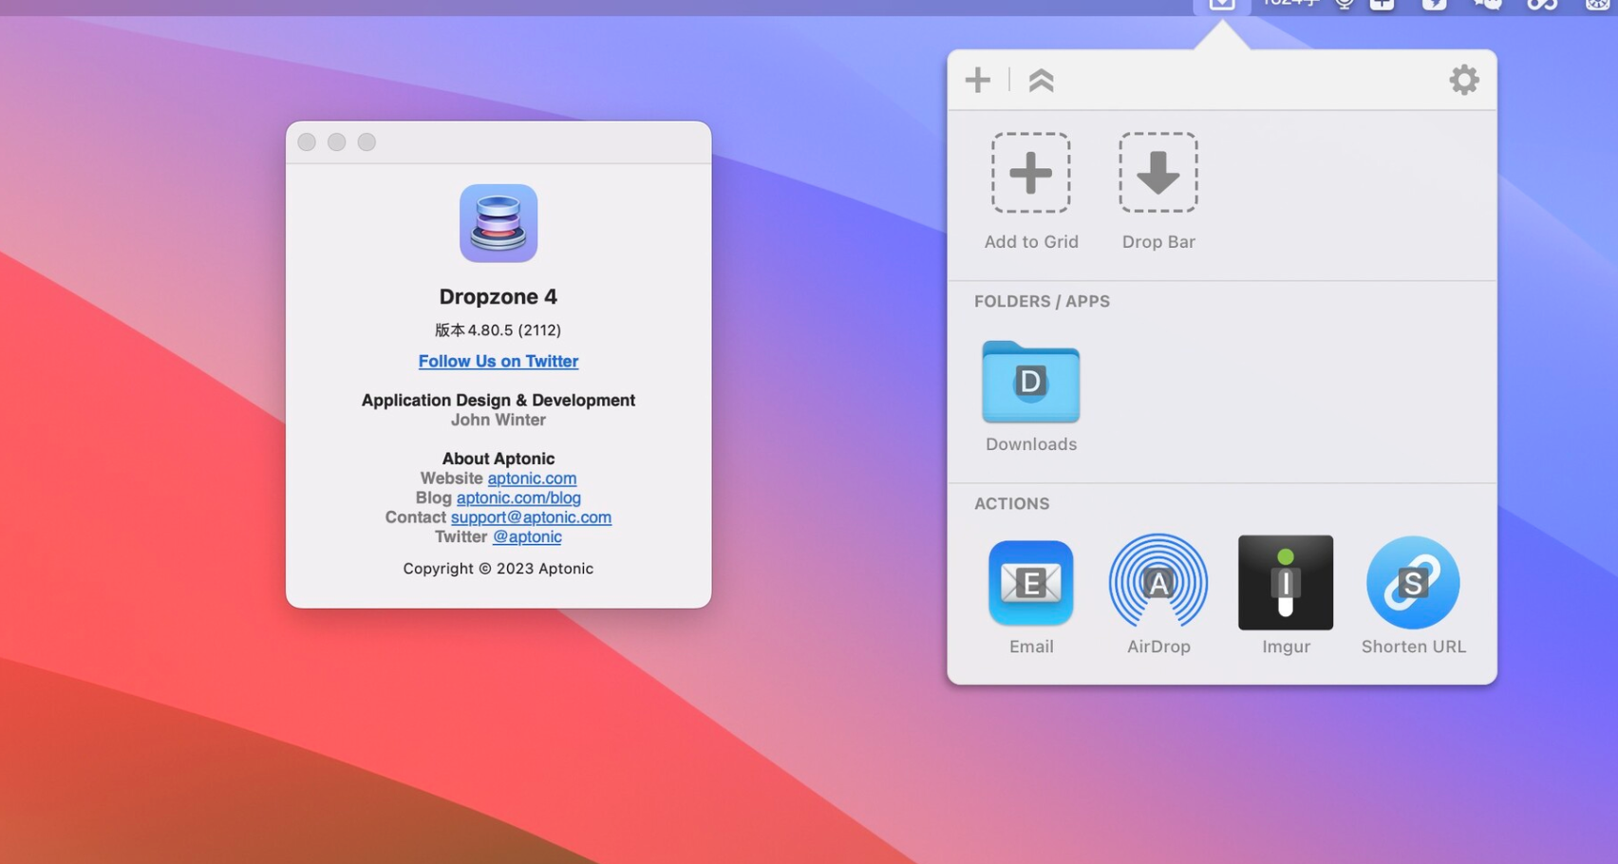This screenshot has width=1618, height=864.
Task: Close the About Dropzone window
Action: tap(307, 141)
